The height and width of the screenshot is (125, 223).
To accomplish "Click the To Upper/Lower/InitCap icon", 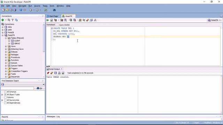I will click(x=84, y=20).
